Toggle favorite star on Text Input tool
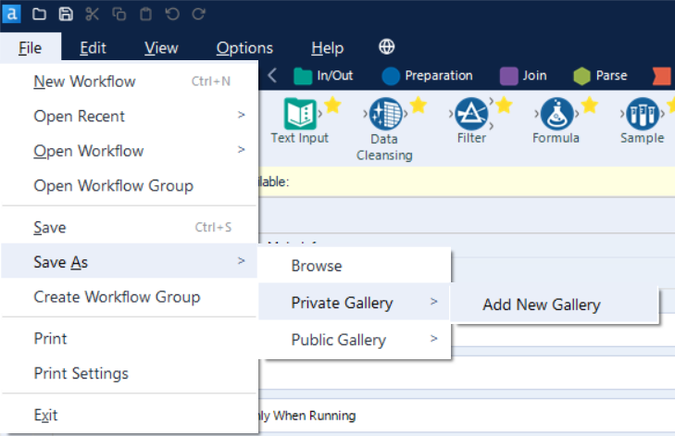Viewport: 675px width, 436px height. point(332,105)
